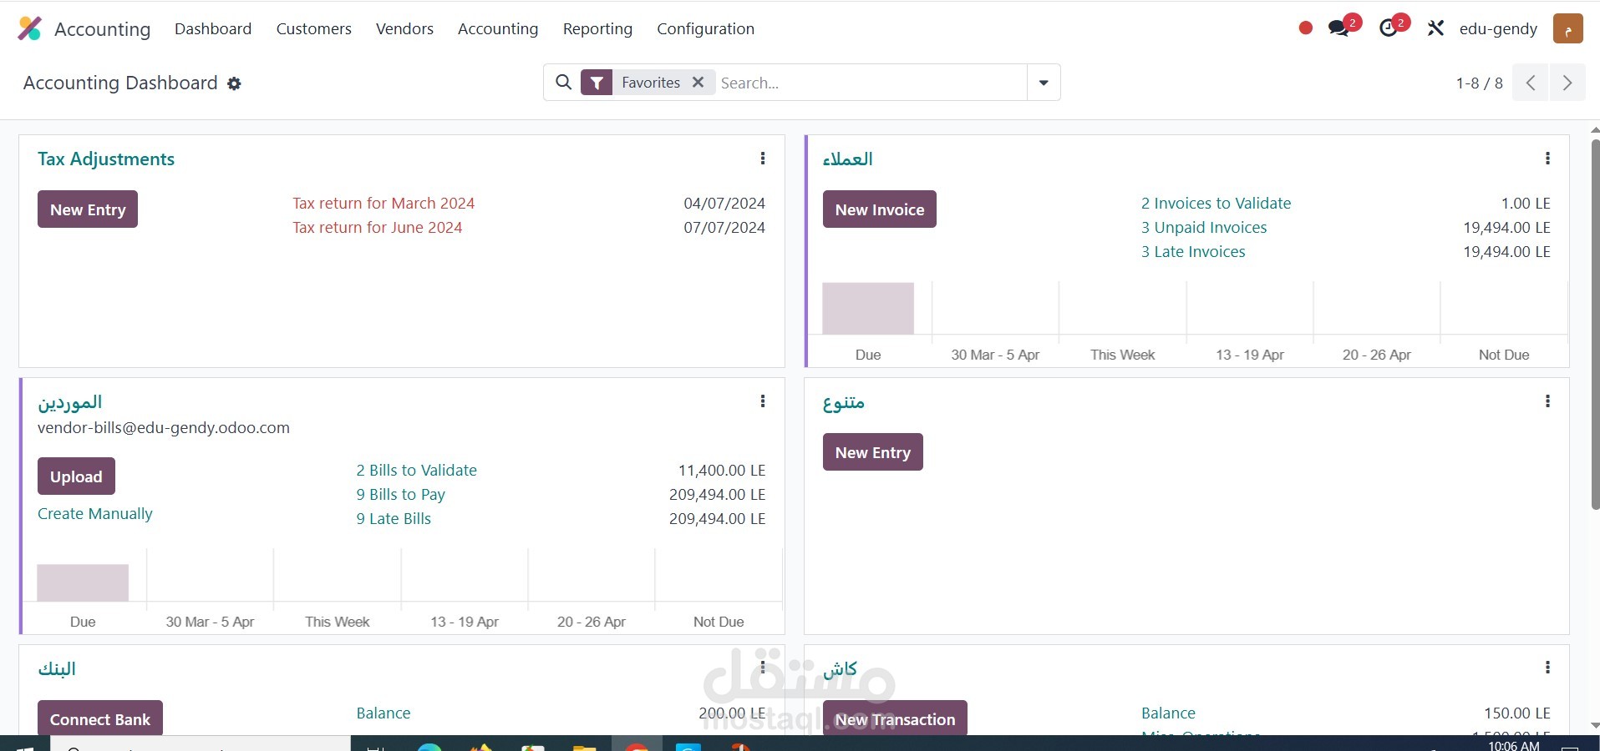1600x751 pixels.
Task: Open Tax return for June 2024
Action: click(378, 227)
